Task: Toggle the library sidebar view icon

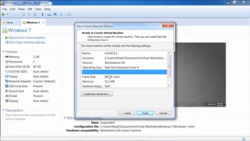Action: (43, 14)
